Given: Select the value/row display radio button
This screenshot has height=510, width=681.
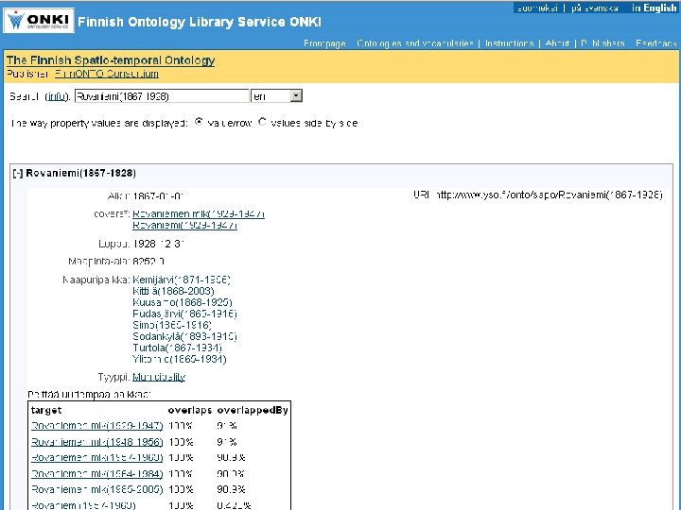Looking at the screenshot, I should click(x=199, y=122).
